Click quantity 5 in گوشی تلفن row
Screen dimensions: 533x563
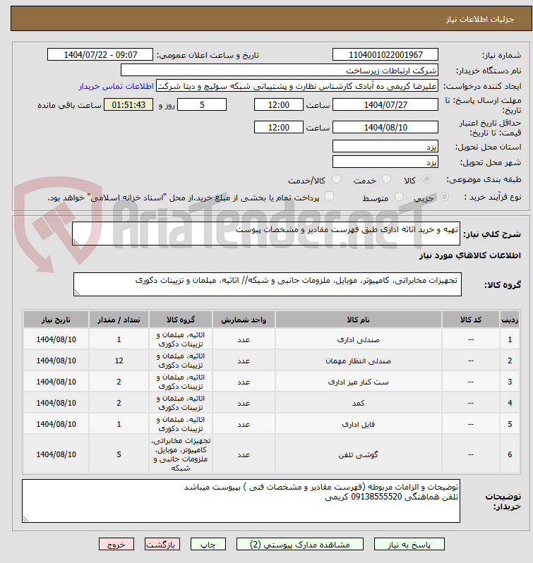tap(119, 454)
